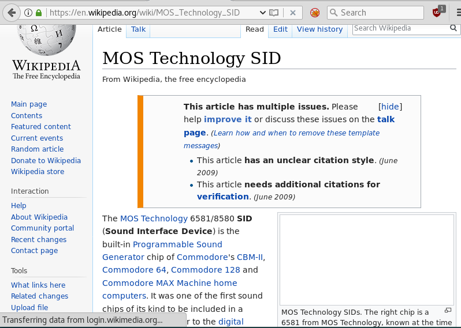461x328 pixels.
Task: Go to Community portal
Action: 42,228
